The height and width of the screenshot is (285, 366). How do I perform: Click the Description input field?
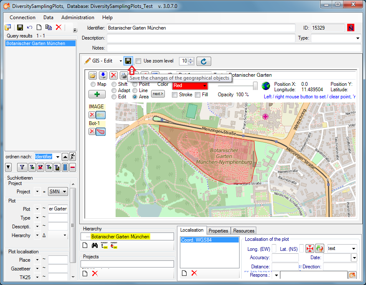coord(200,38)
